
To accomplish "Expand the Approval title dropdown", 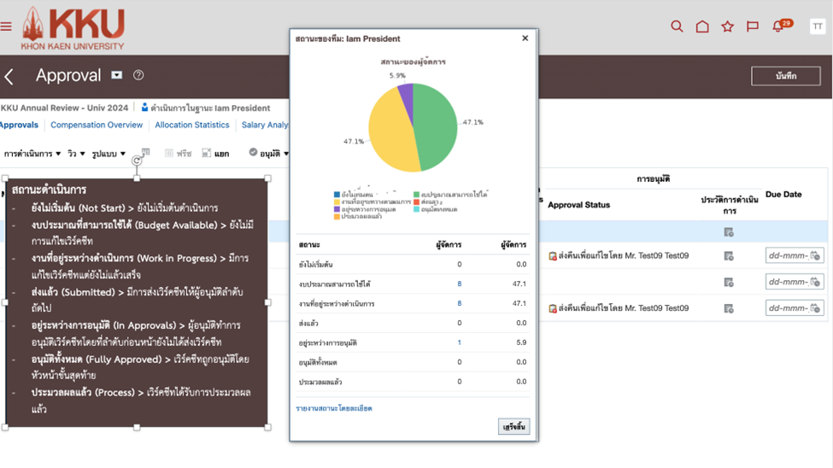I will tap(117, 76).
